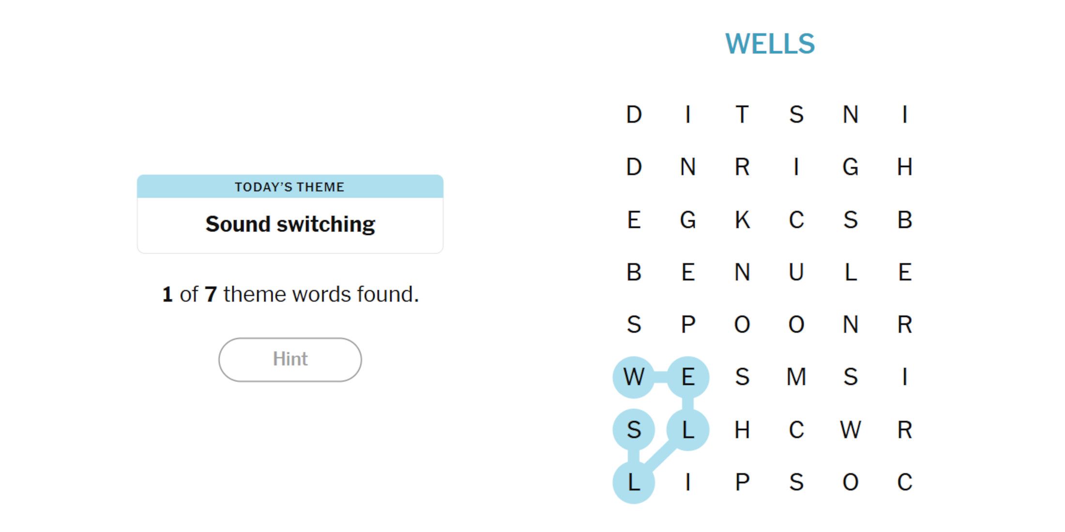Select the G directly left of K
The width and height of the screenshot is (1065, 532).
pyautogui.click(x=688, y=220)
